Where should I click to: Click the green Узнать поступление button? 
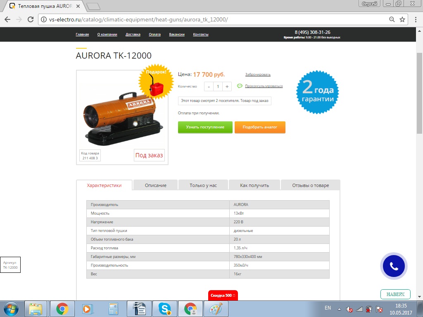[x=205, y=127]
